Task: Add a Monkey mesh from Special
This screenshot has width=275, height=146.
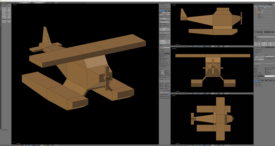Action: (6, 22)
